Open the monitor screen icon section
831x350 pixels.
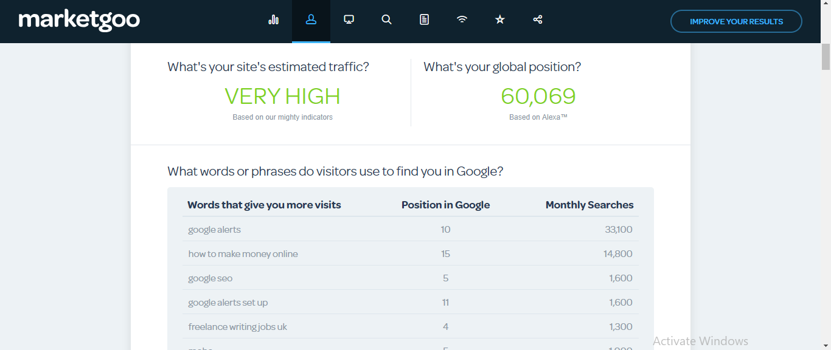click(x=349, y=20)
